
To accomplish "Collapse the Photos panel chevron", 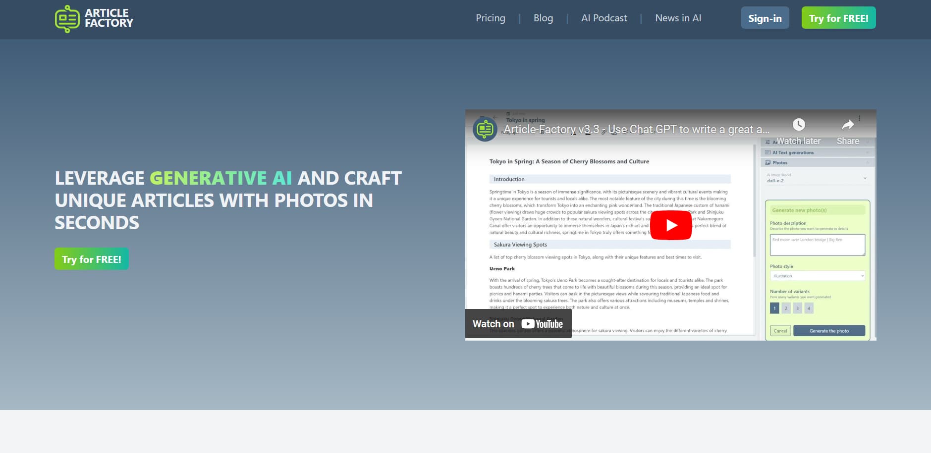I will point(868,162).
